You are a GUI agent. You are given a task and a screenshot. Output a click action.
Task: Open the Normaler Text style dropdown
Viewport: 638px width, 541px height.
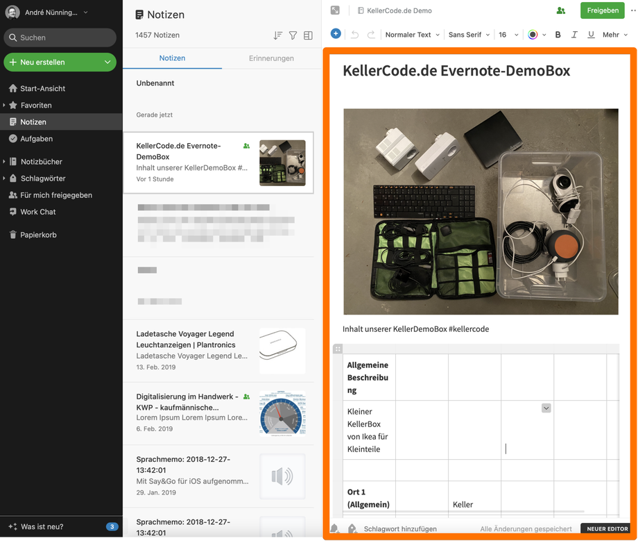tap(412, 35)
